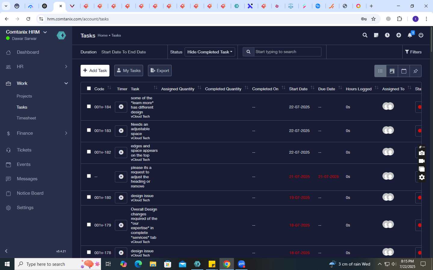Open the Hide Completed Task status dropdown

click(210, 52)
